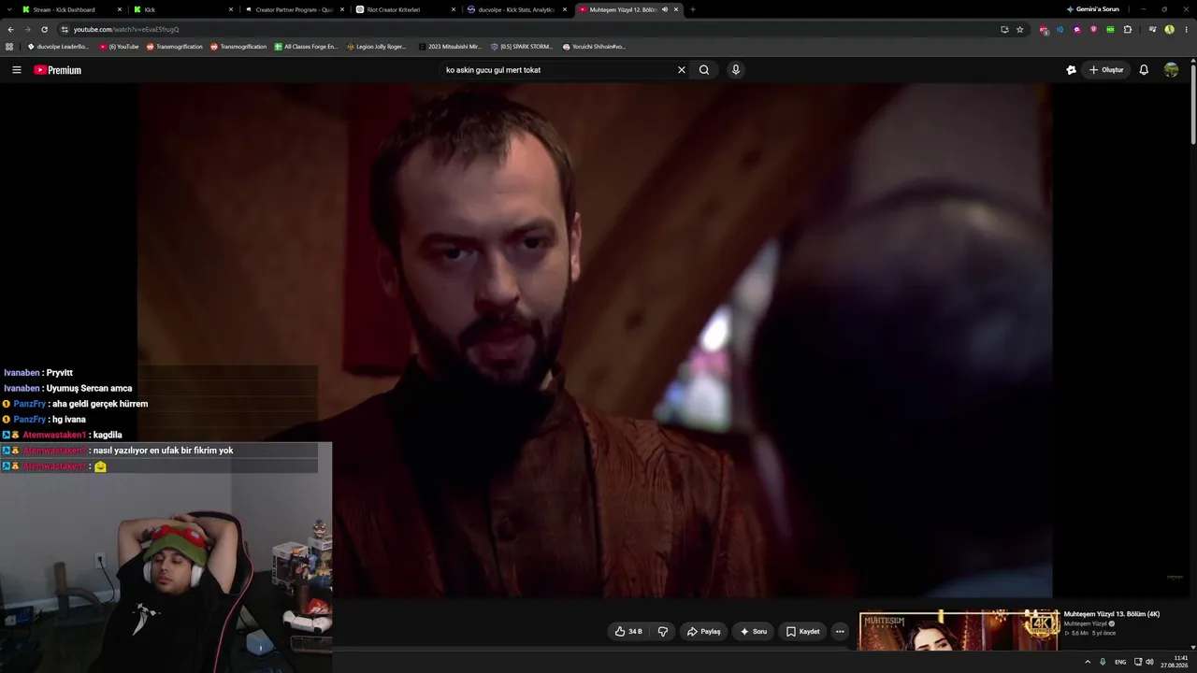Open the YouTube guide hamburger menu
Image resolution: width=1197 pixels, height=673 pixels.
[16, 70]
